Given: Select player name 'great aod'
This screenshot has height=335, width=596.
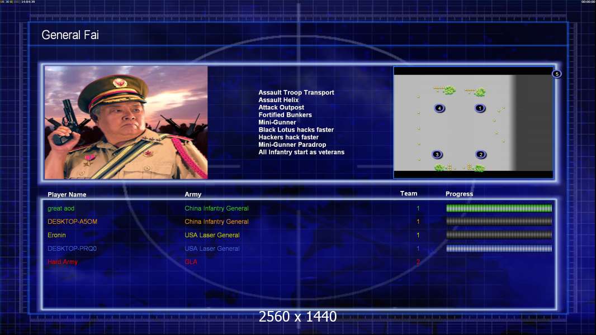Looking at the screenshot, I should 61,208.
